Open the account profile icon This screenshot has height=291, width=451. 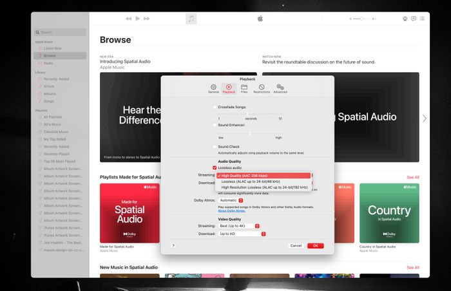[x=405, y=19]
